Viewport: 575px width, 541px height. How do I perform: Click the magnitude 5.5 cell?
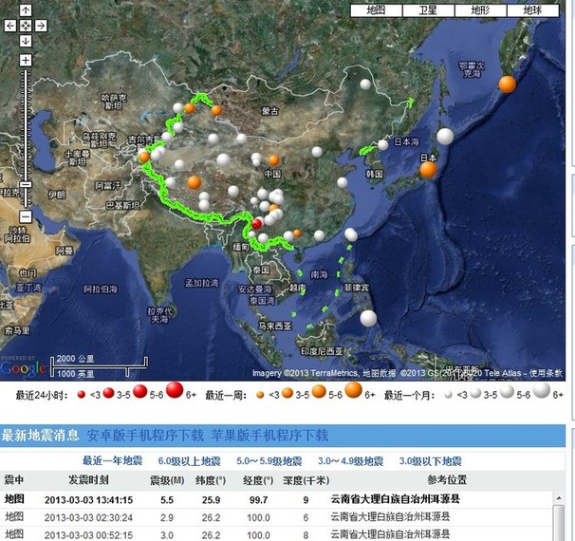pos(167,500)
